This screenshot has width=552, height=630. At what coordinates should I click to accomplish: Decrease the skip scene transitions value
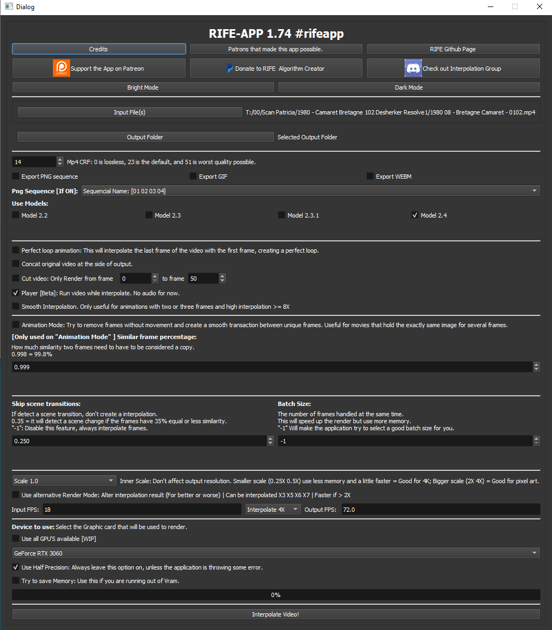click(x=270, y=443)
